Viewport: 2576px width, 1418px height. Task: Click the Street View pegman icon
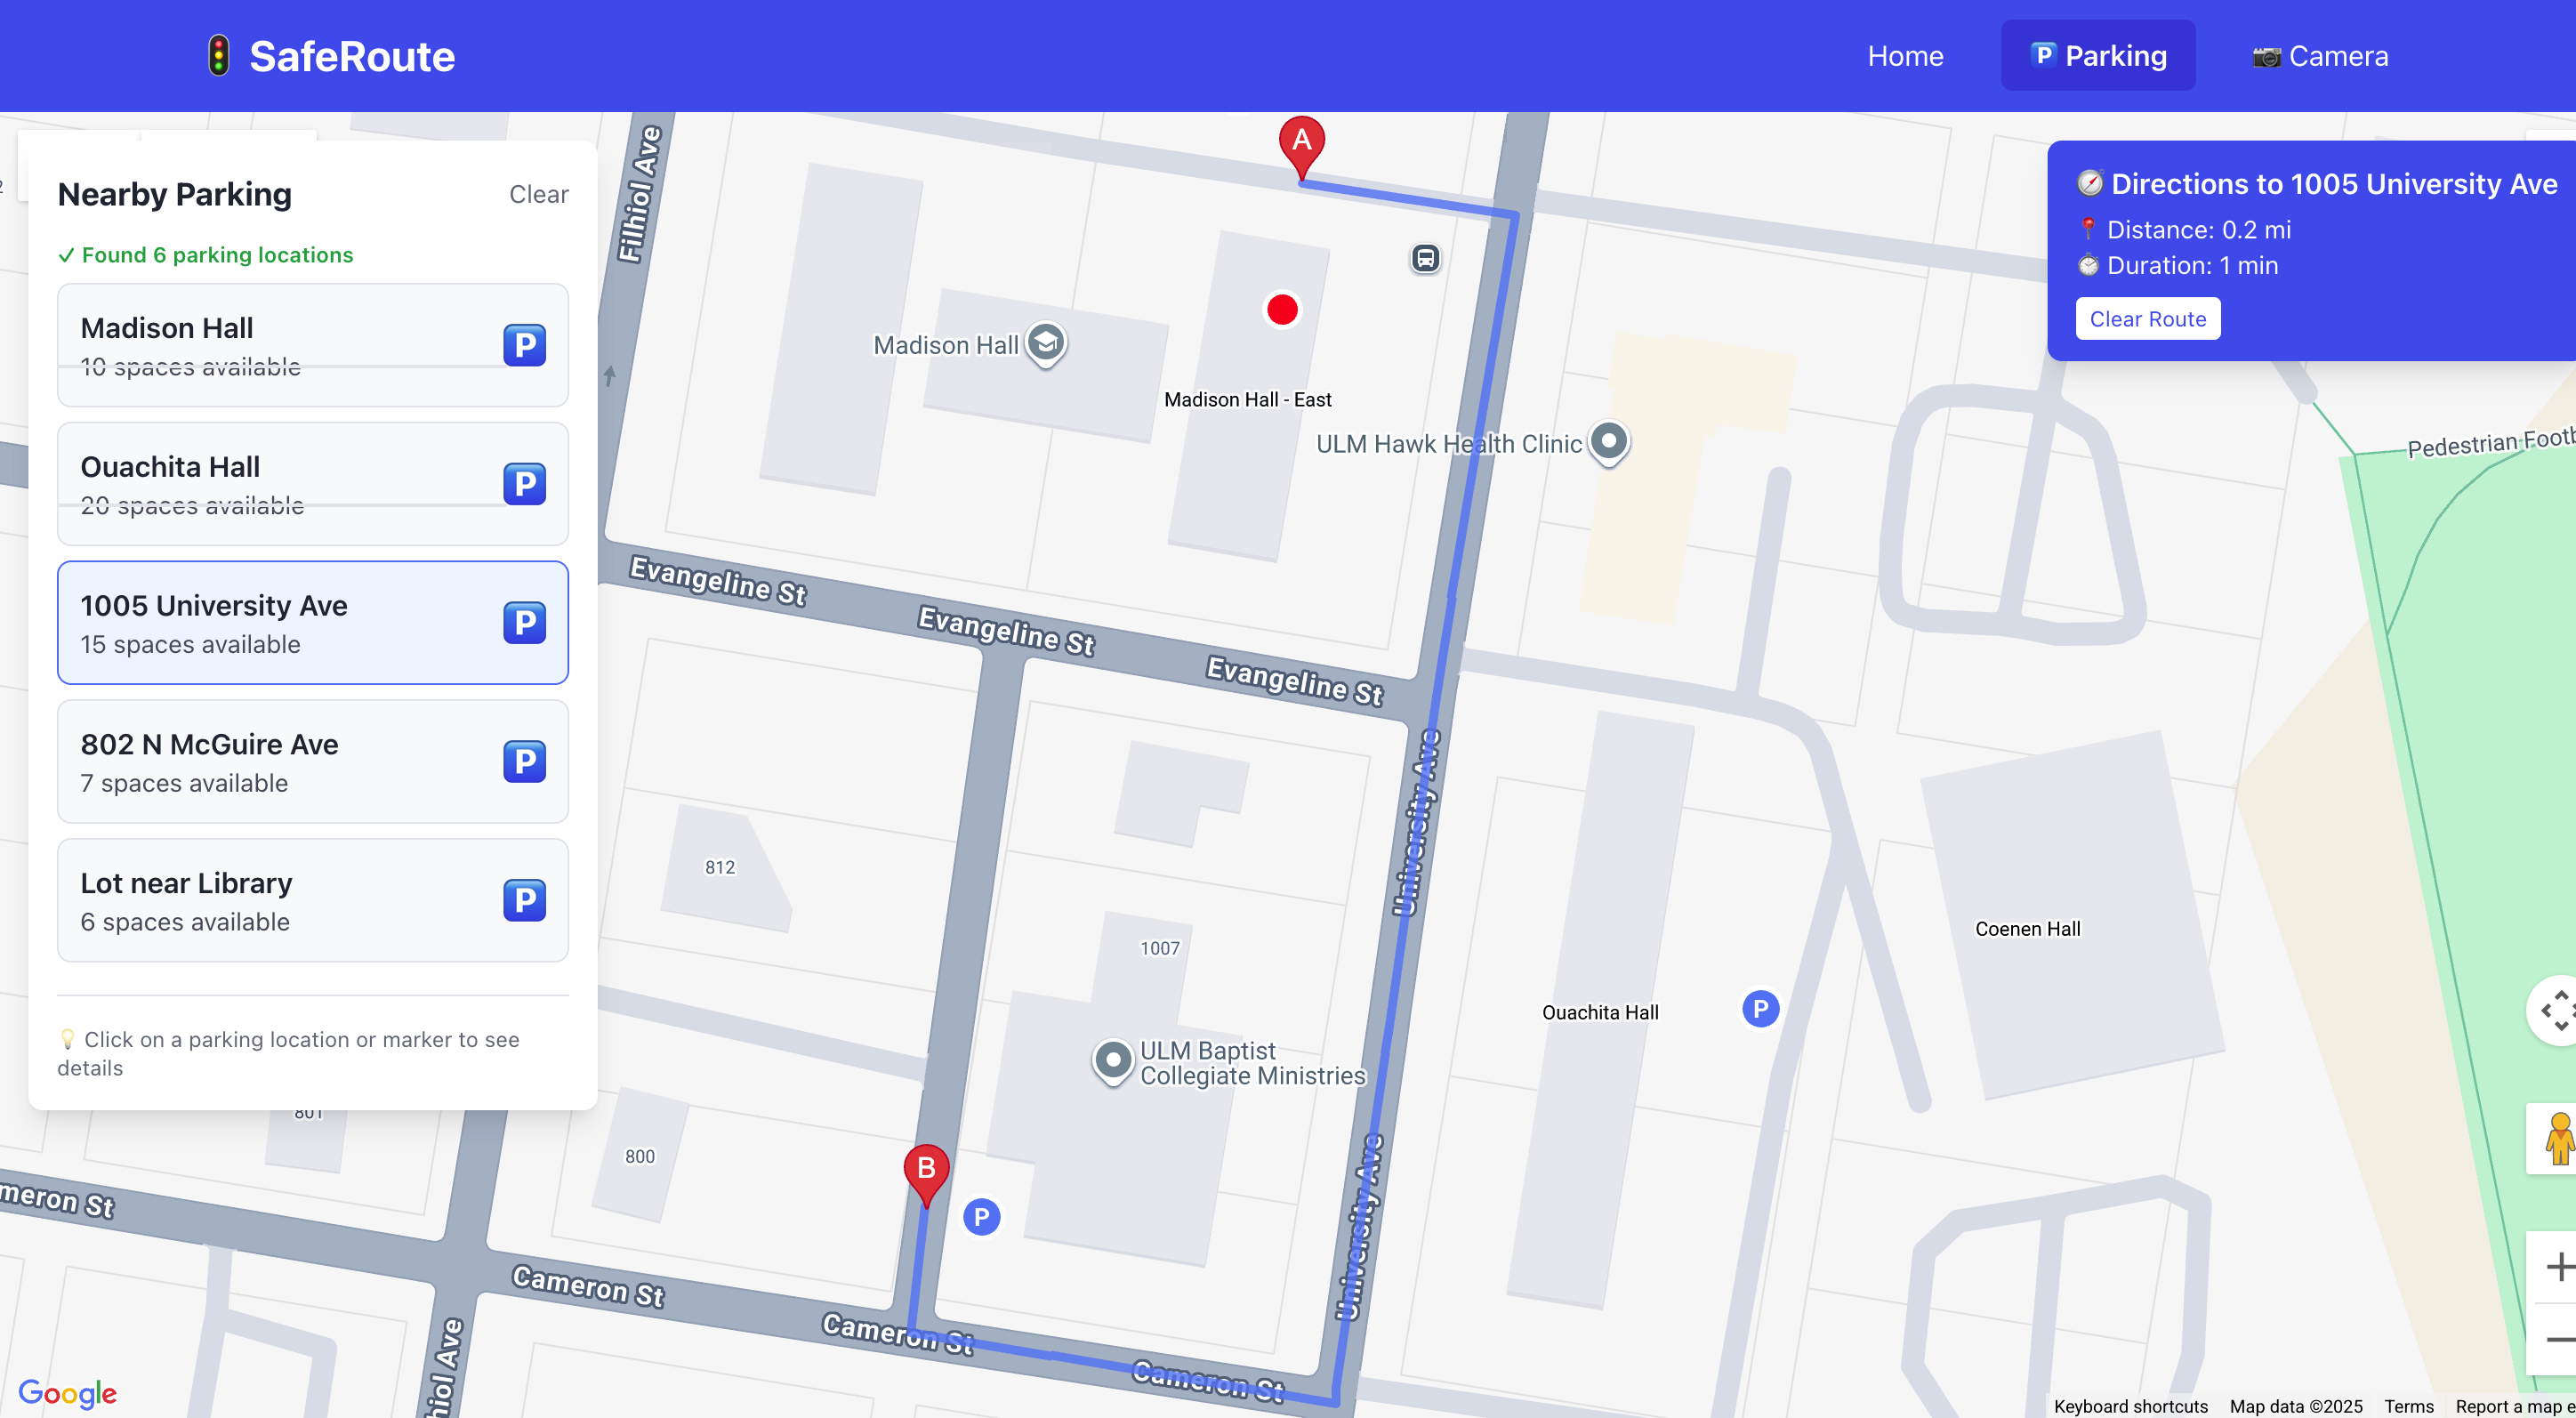pyautogui.click(x=2558, y=1139)
